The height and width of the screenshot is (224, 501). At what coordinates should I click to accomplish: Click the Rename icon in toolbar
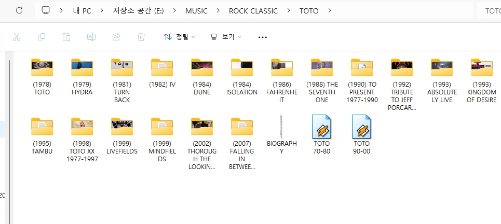[91, 37]
